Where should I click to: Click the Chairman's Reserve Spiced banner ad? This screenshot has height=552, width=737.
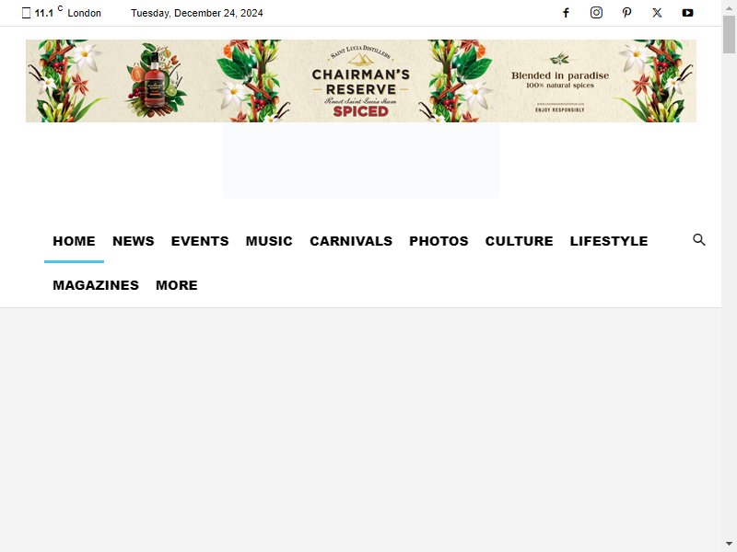point(361,81)
